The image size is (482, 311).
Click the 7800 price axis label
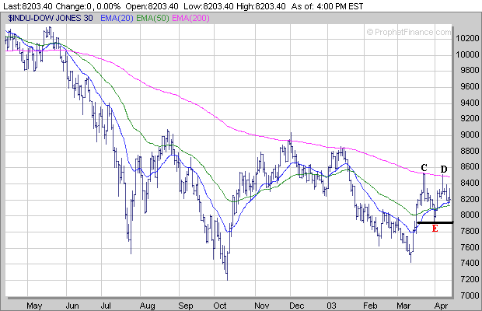(x=470, y=231)
